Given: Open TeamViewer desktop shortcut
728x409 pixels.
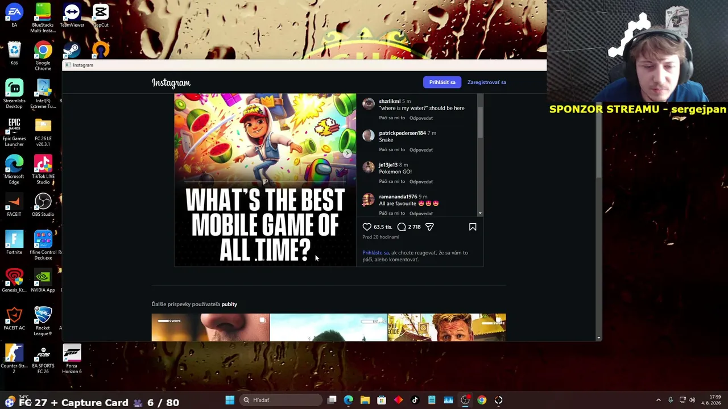Looking at the screenshot, I should click(x=72, y=16).
